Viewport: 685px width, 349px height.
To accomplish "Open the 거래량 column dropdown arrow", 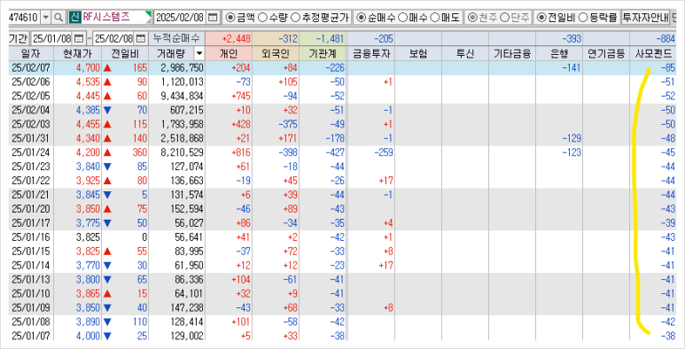I will point(199,54).
